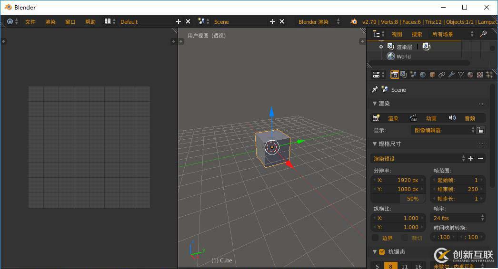Open the Material sphere icon tab
This screenshot has width=498, height=269.
(x=470, y=75)
